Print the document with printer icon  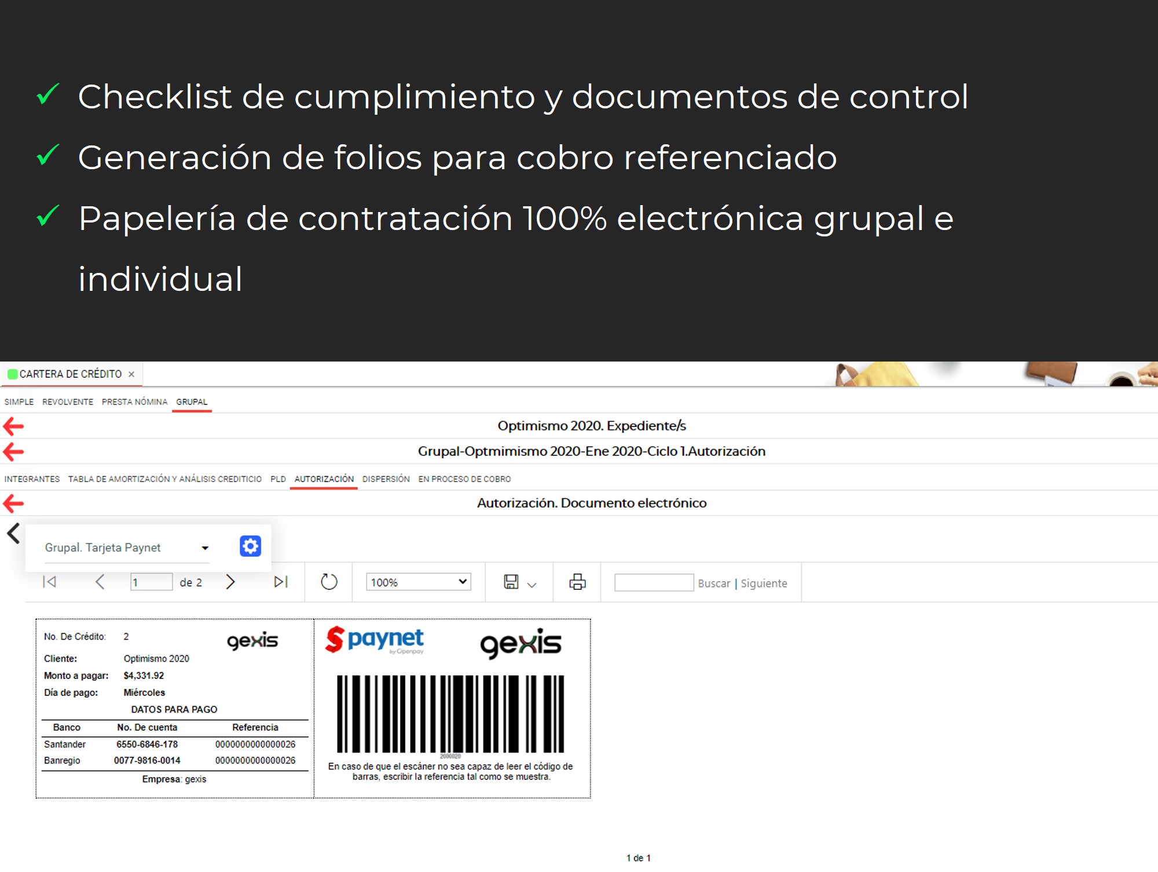[x=577, y=582]
